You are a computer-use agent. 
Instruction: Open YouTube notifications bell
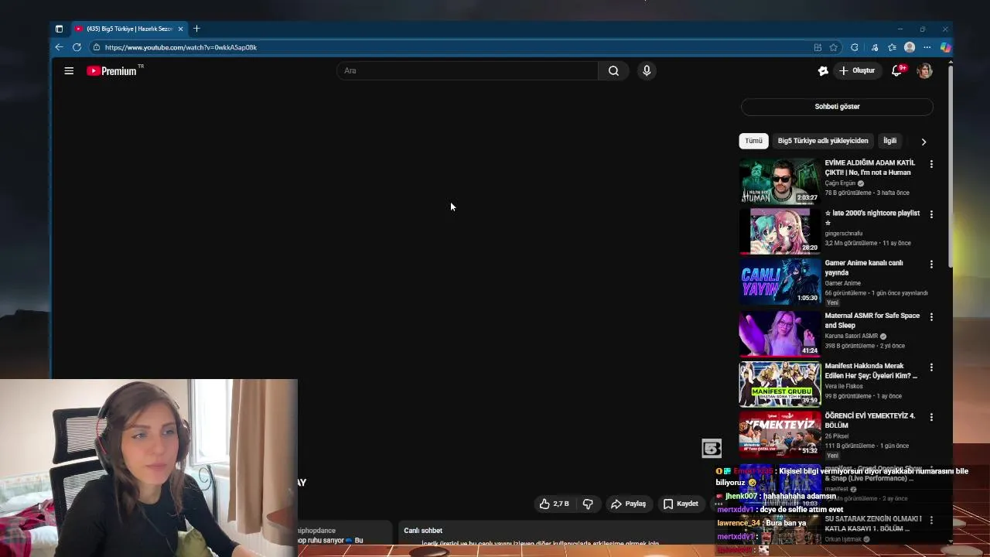pyautogui.click(x=897, y=70)
